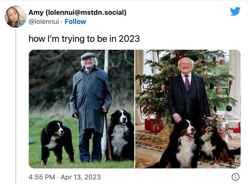Click the red ornament near the tree top
The image size is (248, 186).
pos(180,57)
